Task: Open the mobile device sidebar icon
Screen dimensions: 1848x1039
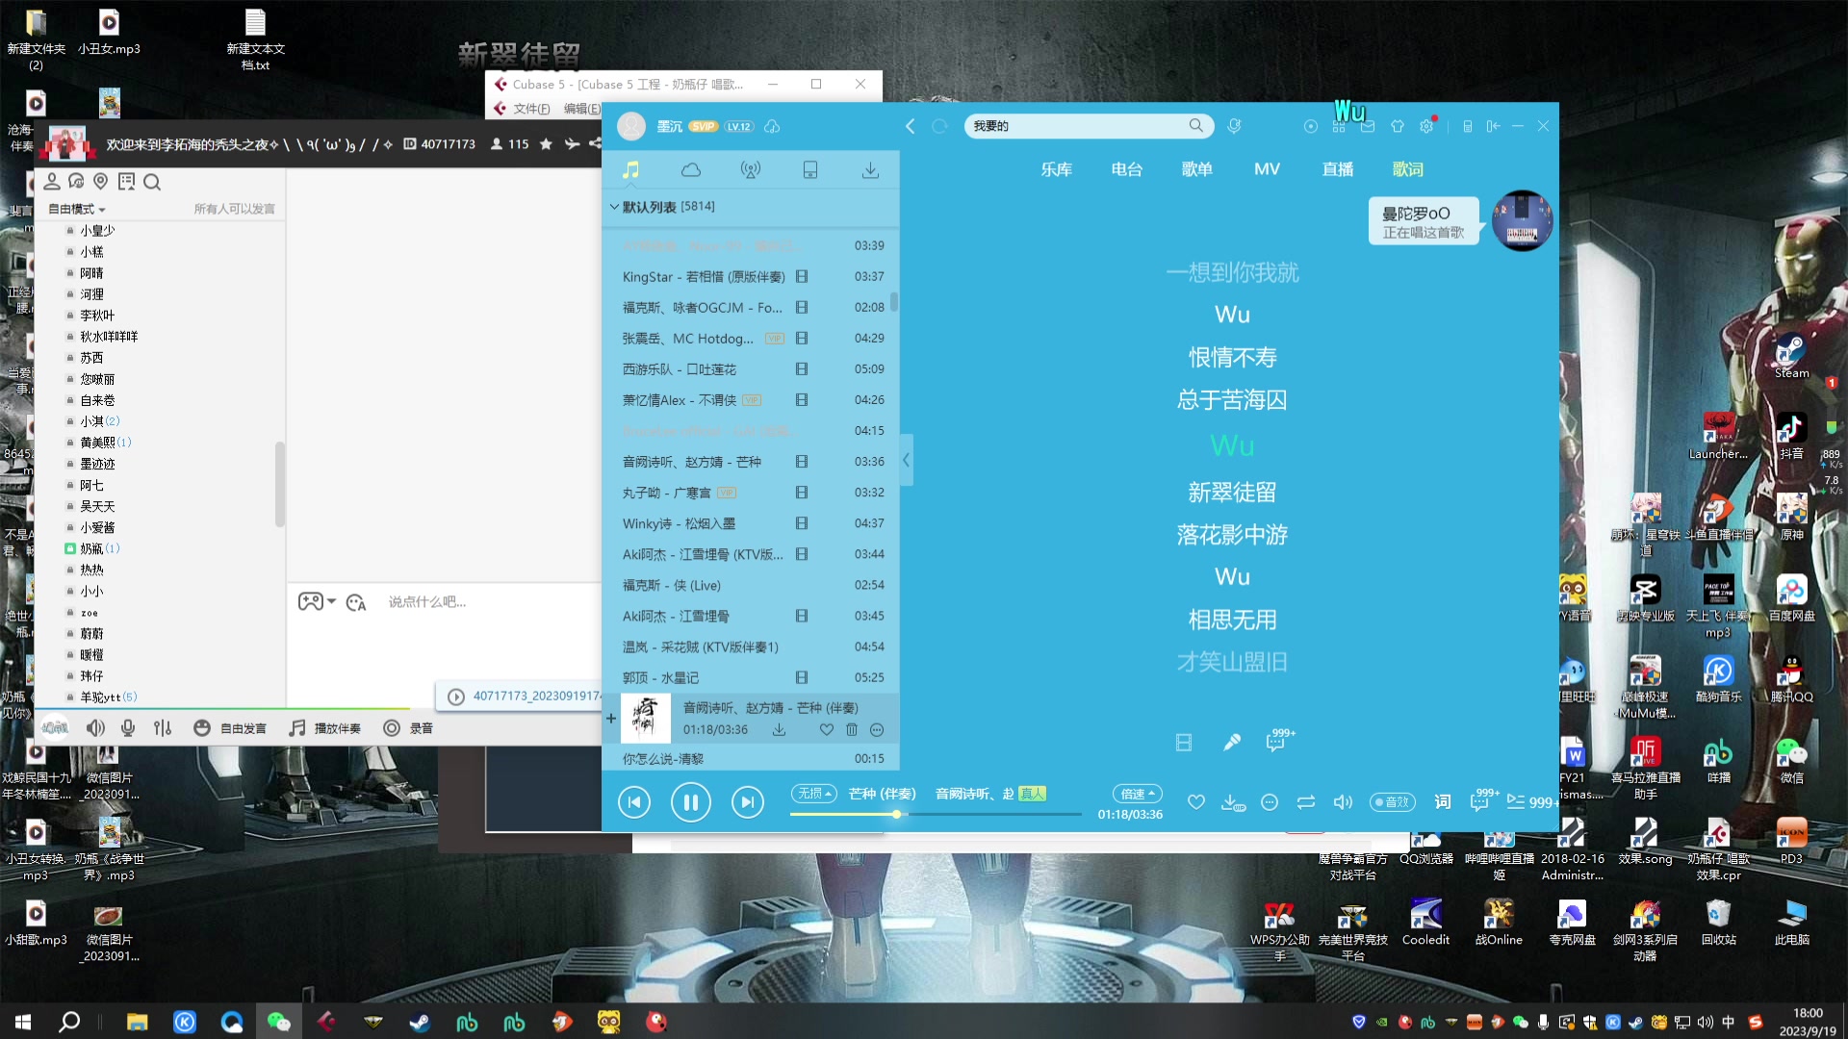Action: pos(810,170)
